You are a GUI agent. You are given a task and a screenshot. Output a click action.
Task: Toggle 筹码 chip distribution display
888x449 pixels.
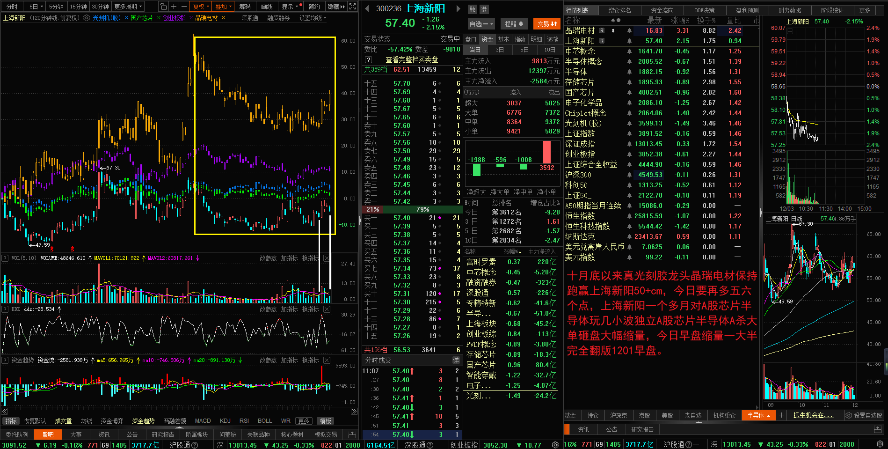pyautogui.click(x=245, y=7)
